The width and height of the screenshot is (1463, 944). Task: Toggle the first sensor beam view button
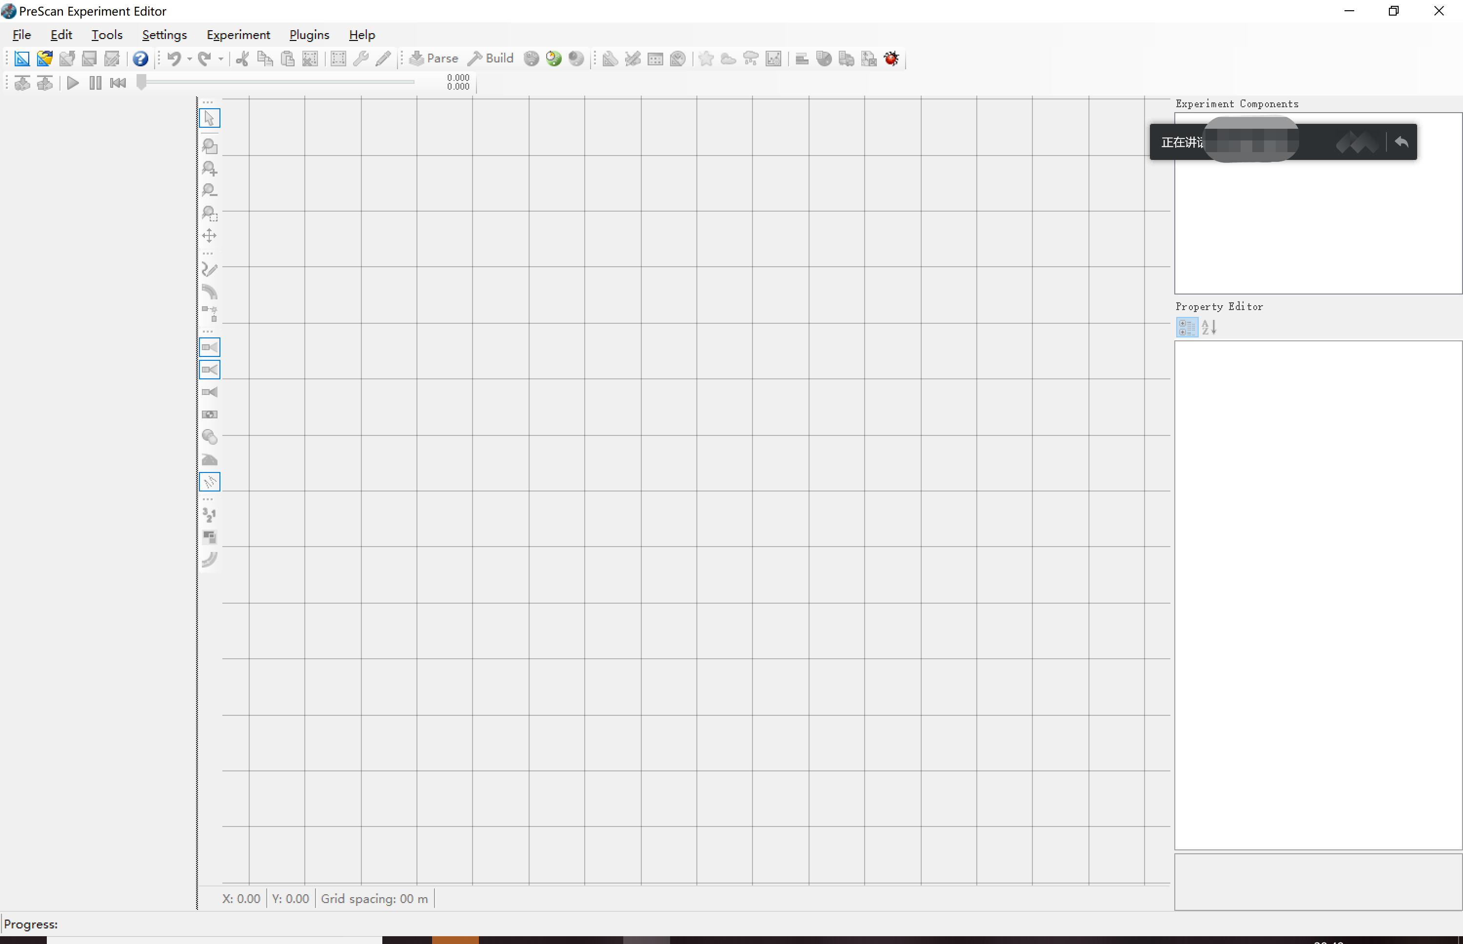(x=210, y=348)
